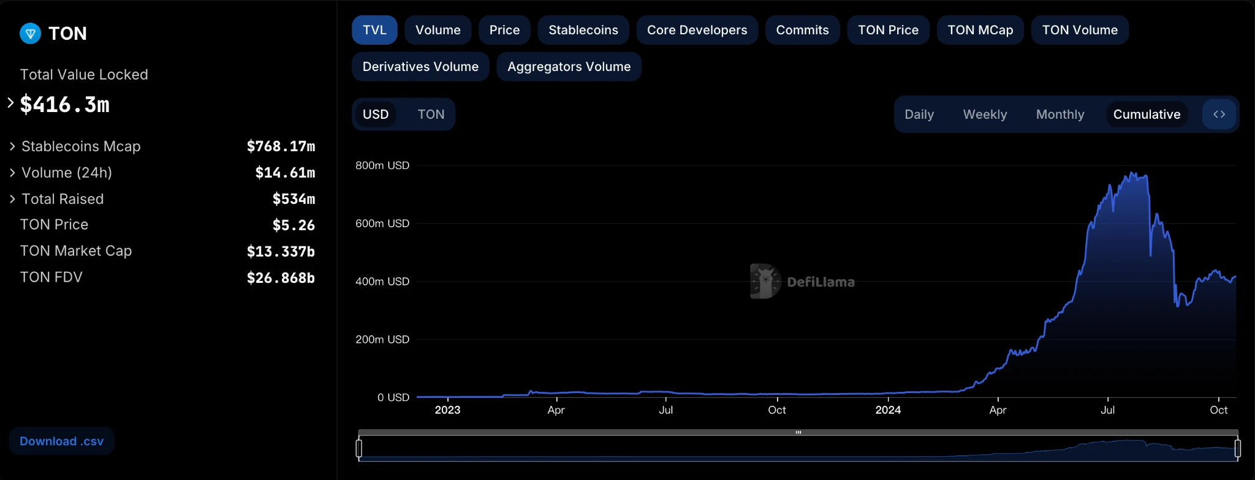Switch denomination to TON
This screenshot has height=480, width=1255.
point(431,114)
